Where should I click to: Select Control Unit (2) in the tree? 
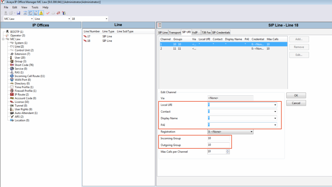tap(24, 50)
